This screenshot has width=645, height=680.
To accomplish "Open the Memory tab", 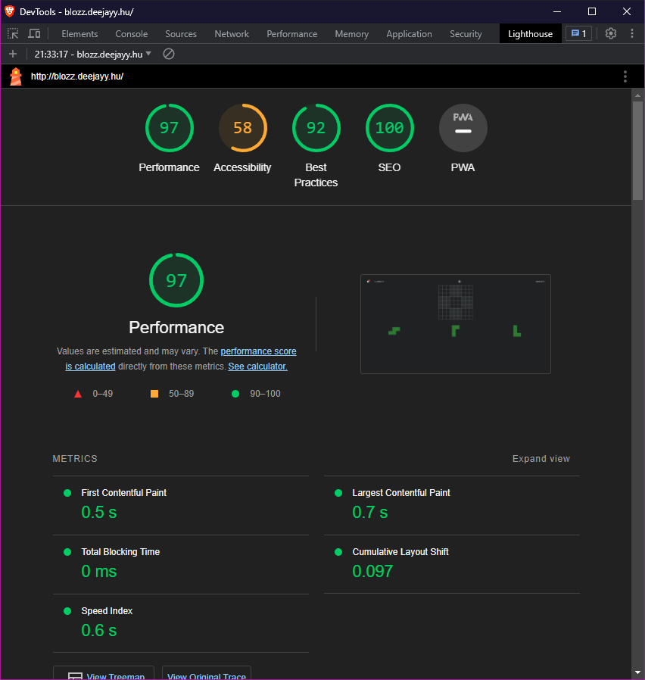I will point(351,34).
